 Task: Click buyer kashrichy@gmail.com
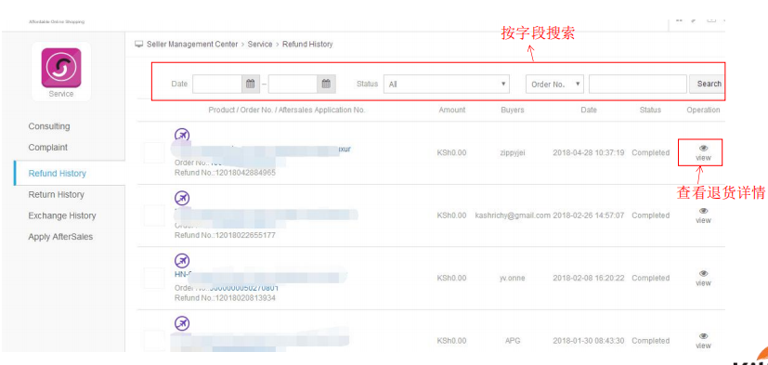coord(513,215)
